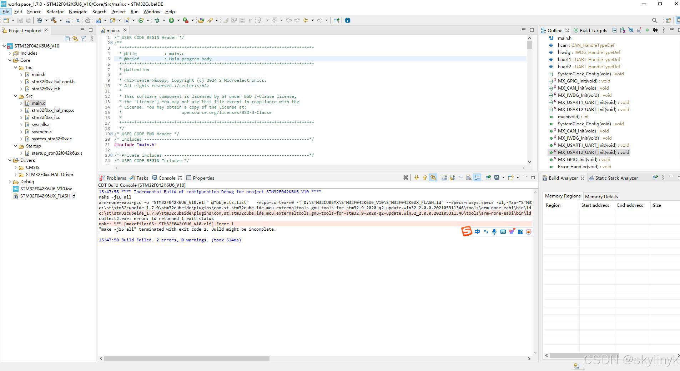The width and height of the screenshot is (680, 371).
Task: Click the Sogou microphone voice input icon
Action: tap(494, 232)
